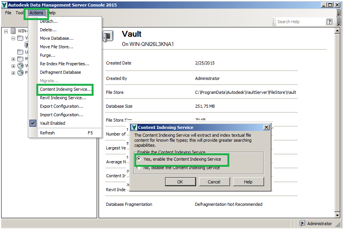Click the large Vault icon in header
Viewport: 343px width, 229px height.
[x=108, y=36]
